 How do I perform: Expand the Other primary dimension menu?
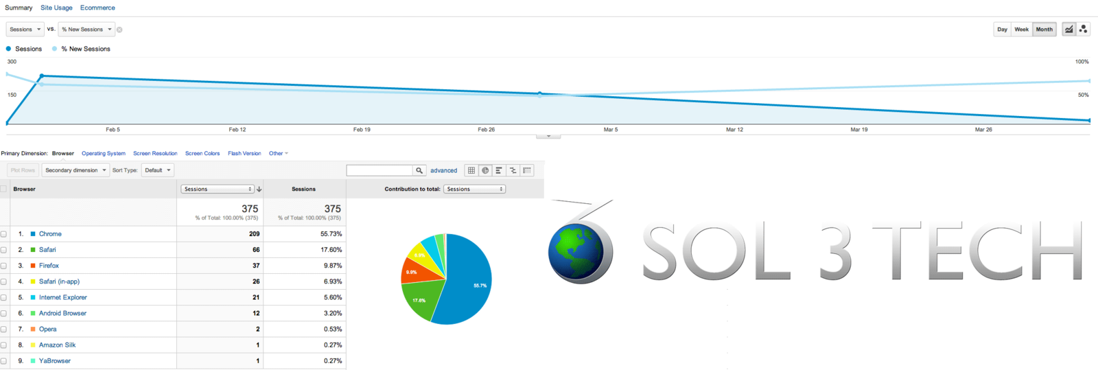279,153
